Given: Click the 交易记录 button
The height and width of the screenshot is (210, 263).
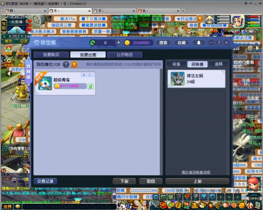Looking at the screenshot, I should point(45,181).
